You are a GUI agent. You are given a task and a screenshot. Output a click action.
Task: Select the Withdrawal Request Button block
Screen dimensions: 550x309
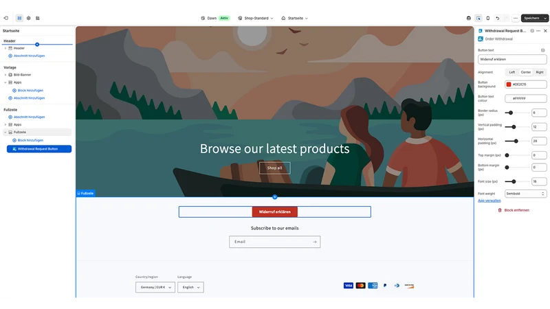pyautogui.click(x=39, y=149)
